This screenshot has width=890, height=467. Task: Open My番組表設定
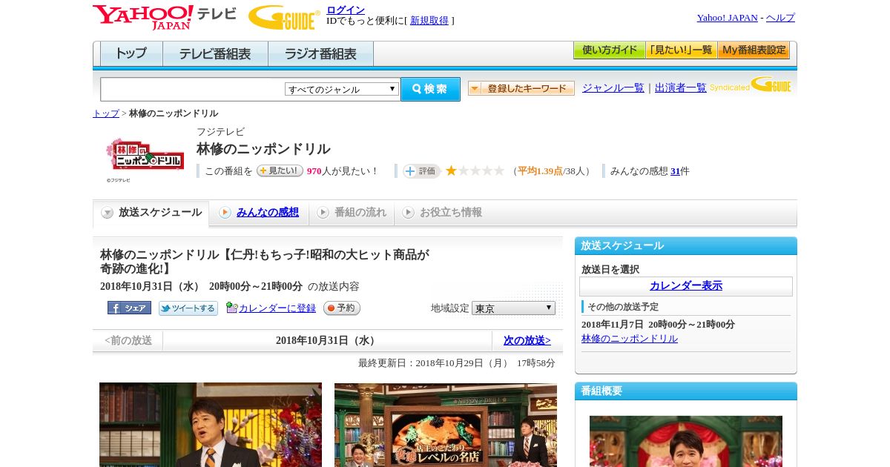754,50
